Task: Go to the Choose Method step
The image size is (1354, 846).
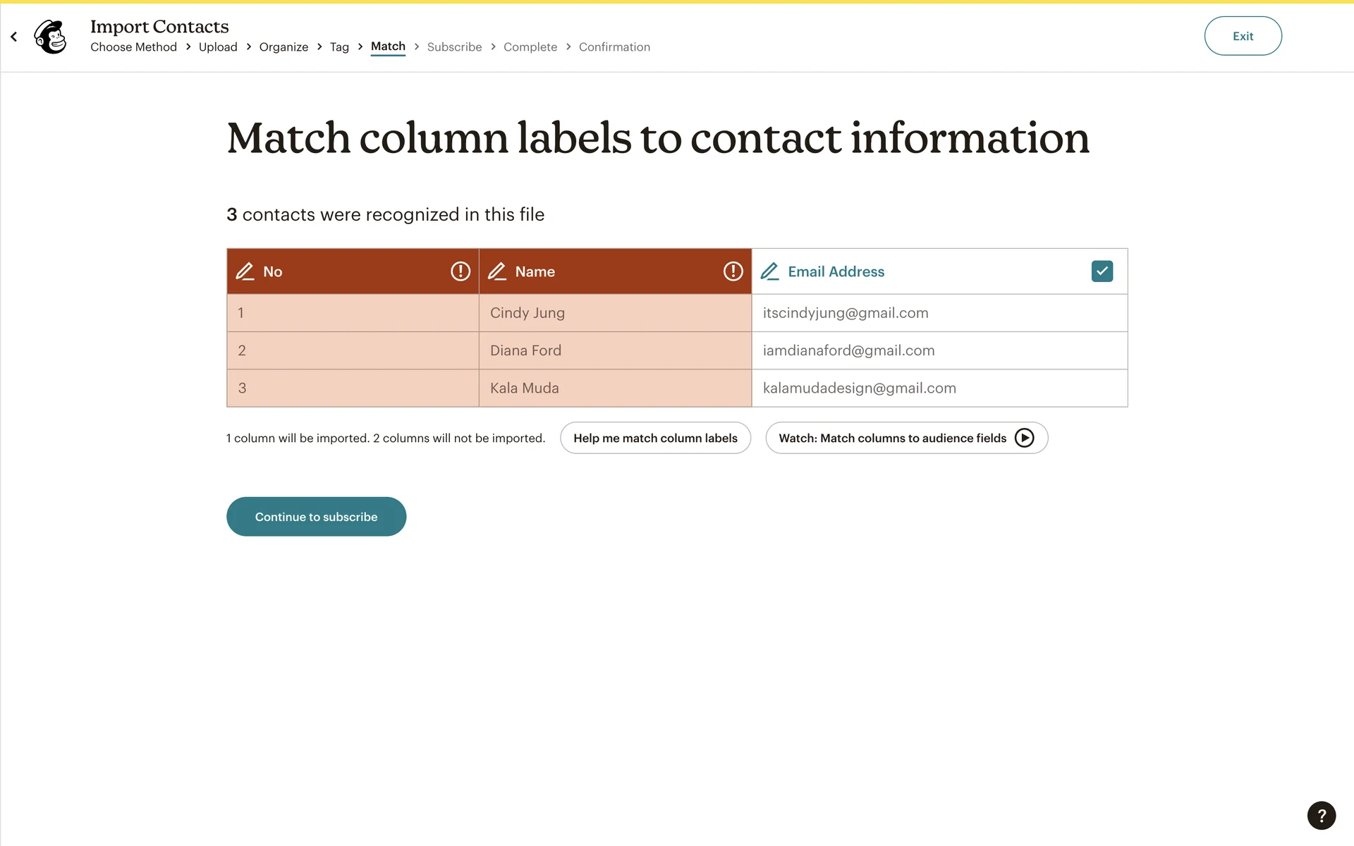Action: [133, 47]
